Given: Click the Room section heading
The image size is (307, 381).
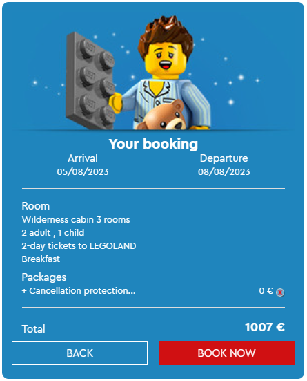Looking at the screenshot, I should [36, 206].
